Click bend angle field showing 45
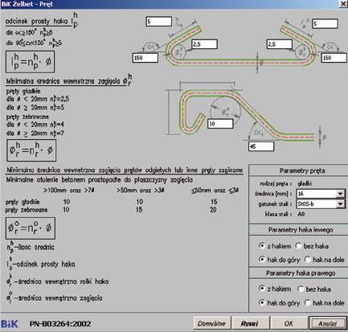Viewport: 348px width, 332px height. tap(261, 146)
